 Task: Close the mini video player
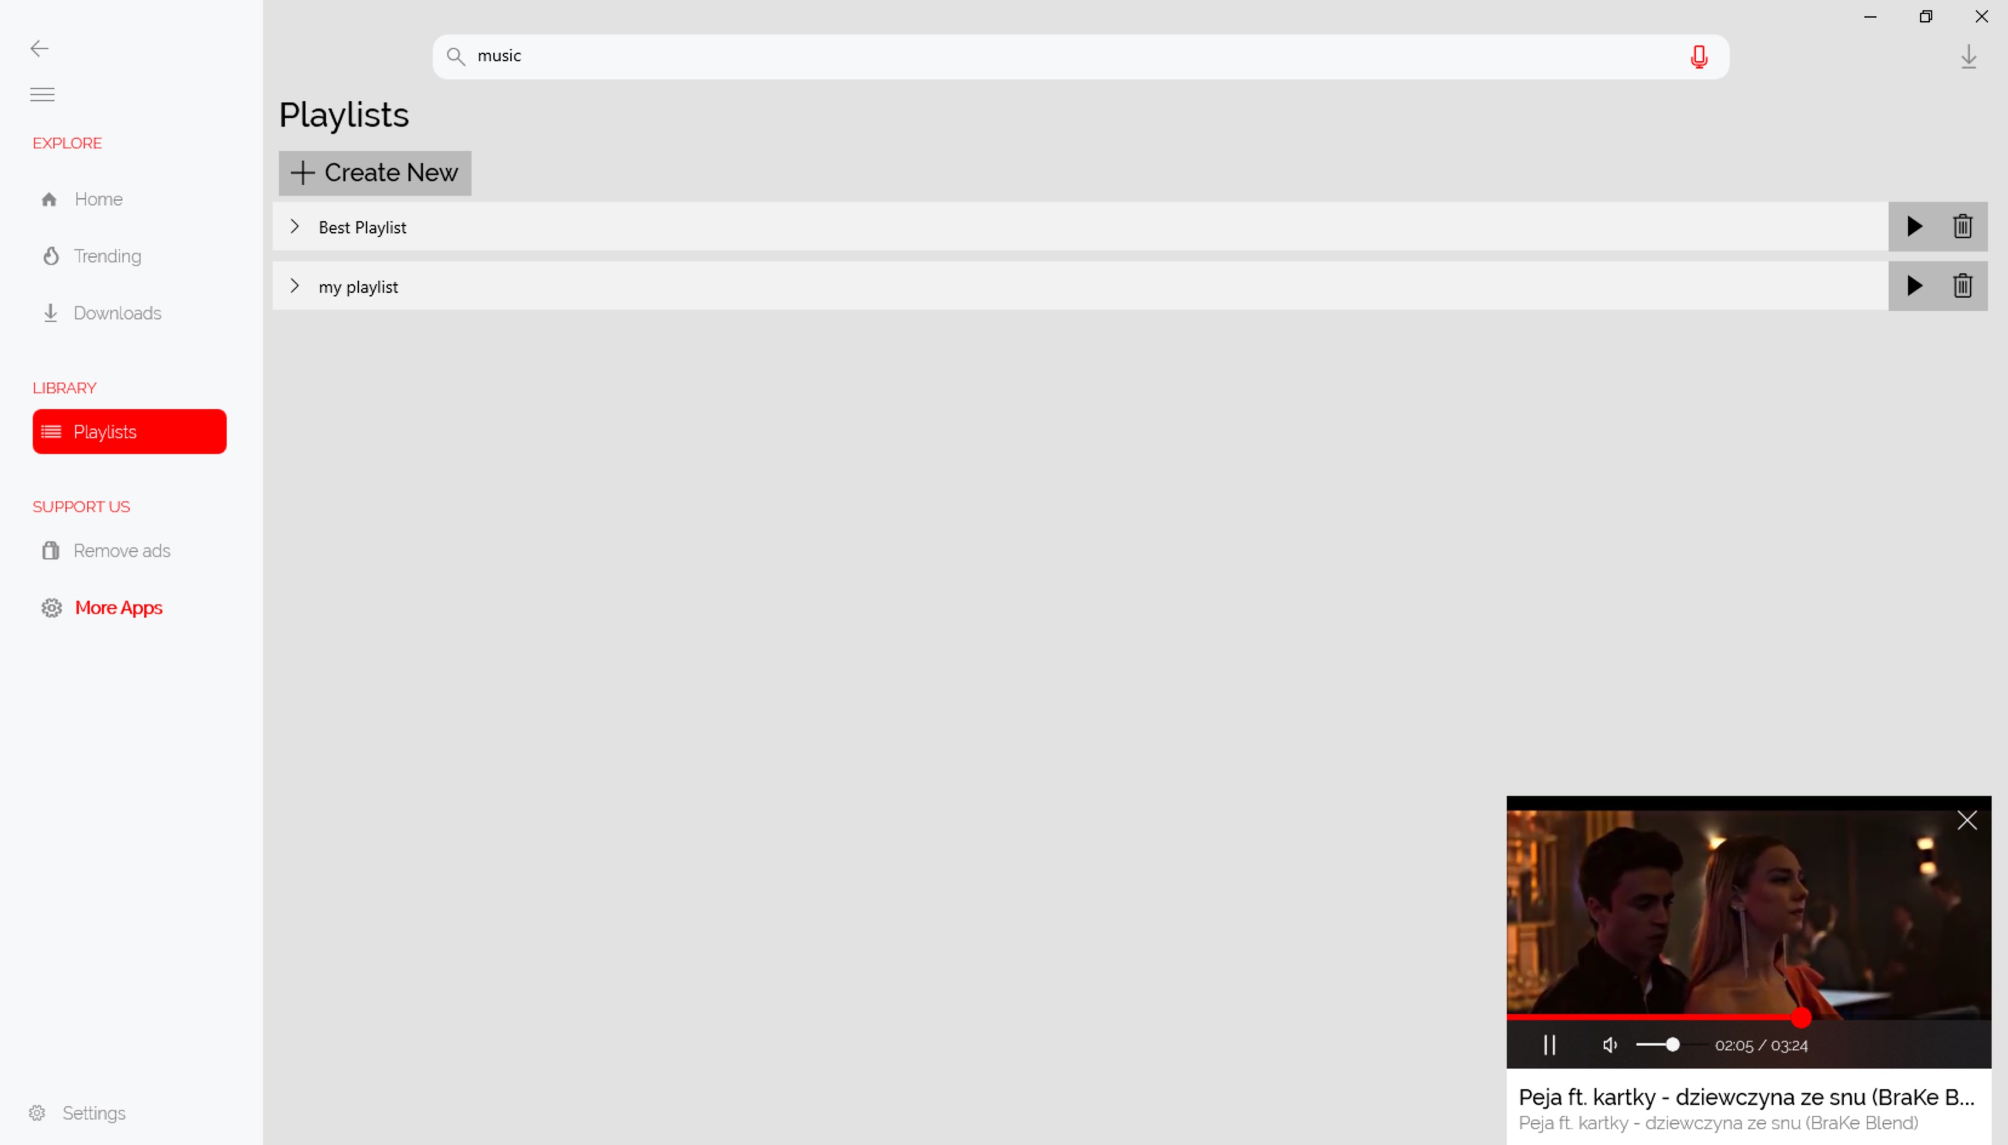click(x=1968, y=821)
